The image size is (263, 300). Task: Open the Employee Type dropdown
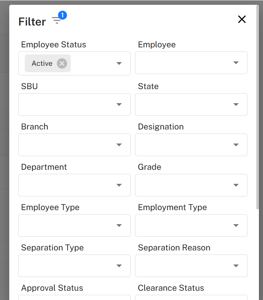pyautogui.click(x=119, y=226)
